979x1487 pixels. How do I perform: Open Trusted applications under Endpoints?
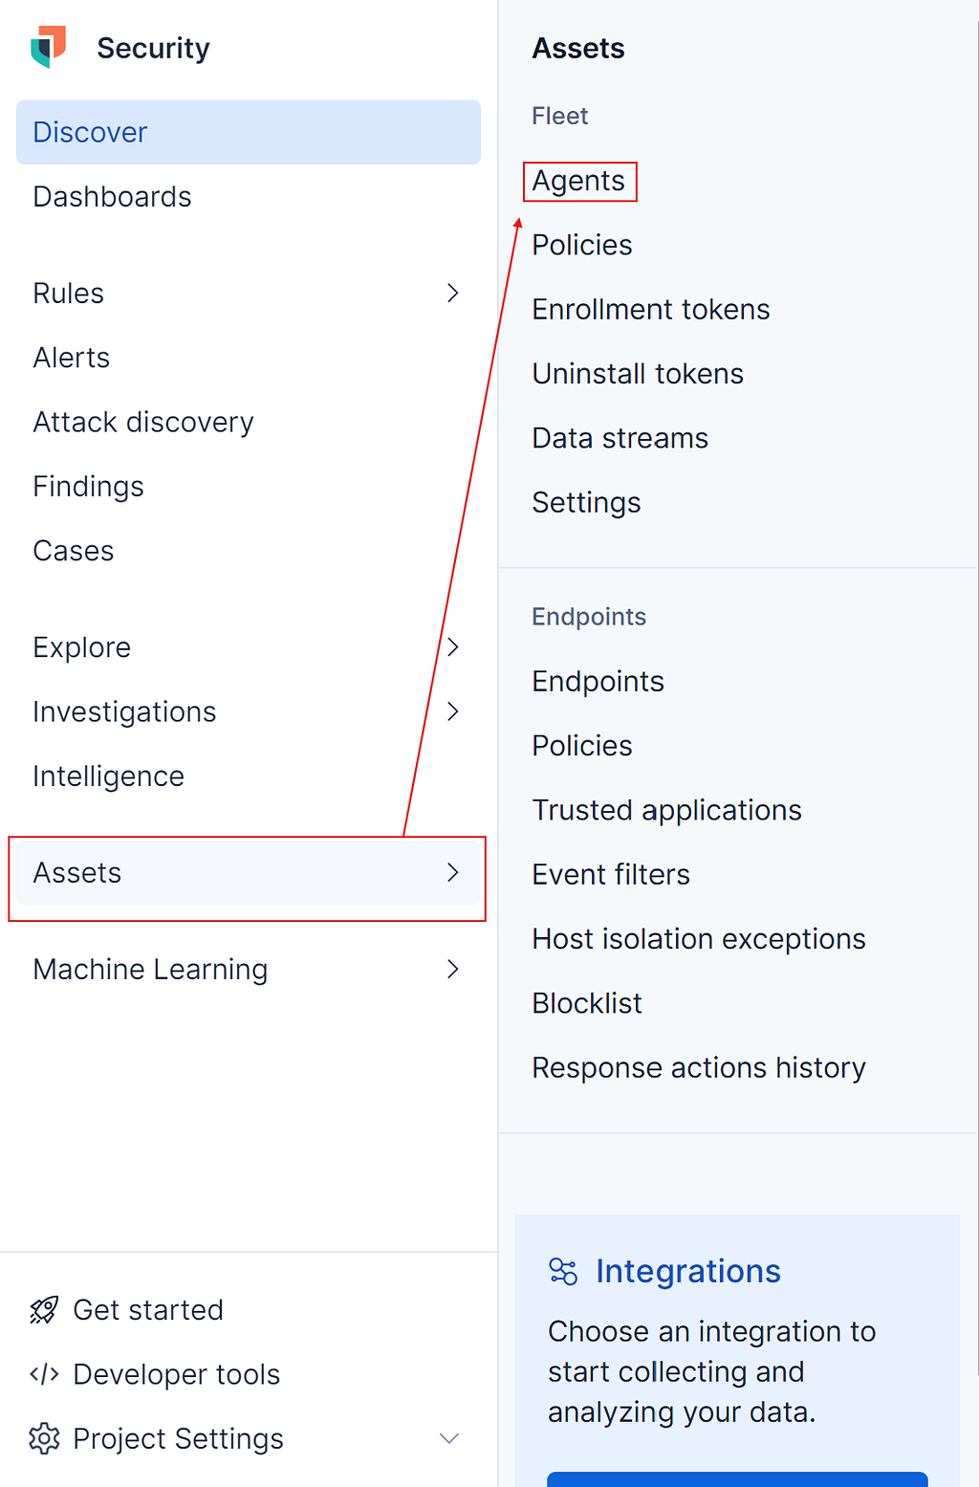pos(666,810)
